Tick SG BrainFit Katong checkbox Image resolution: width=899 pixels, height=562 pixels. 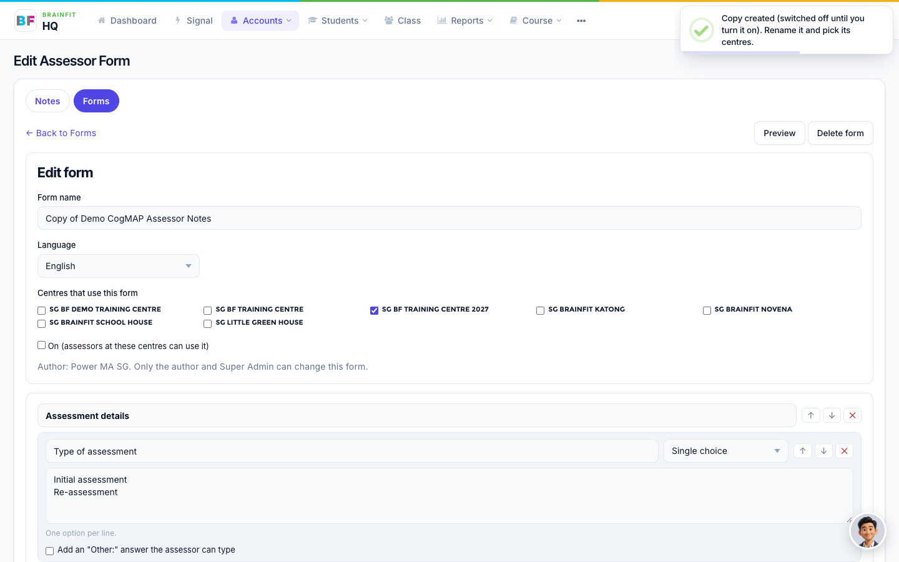[541, 310]
